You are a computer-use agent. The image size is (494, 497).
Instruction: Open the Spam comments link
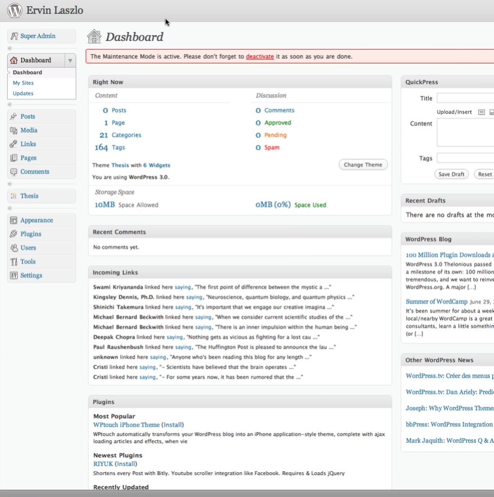[272, 147]
